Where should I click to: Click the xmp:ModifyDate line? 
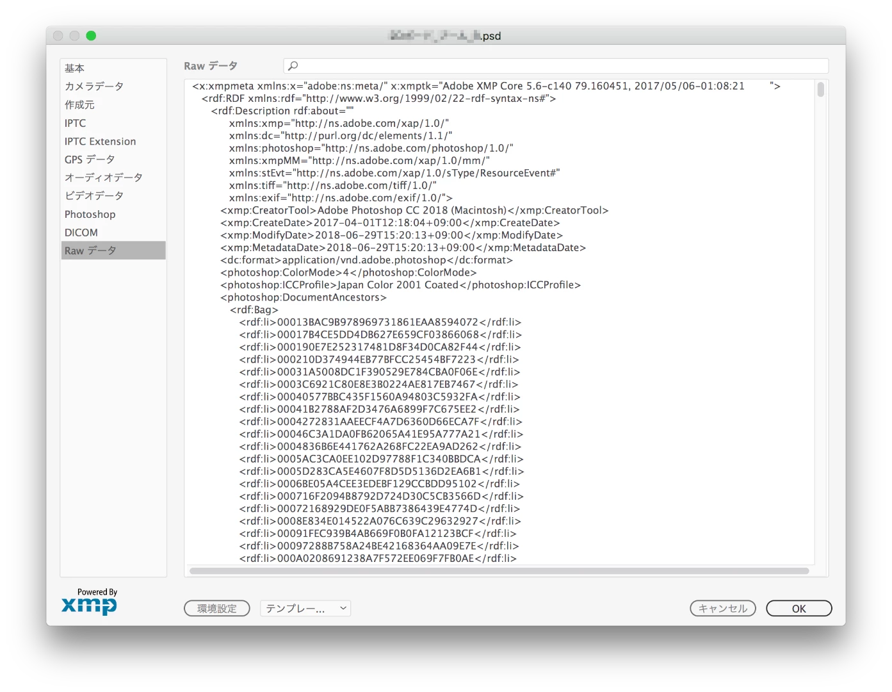[x=392, y=235]
